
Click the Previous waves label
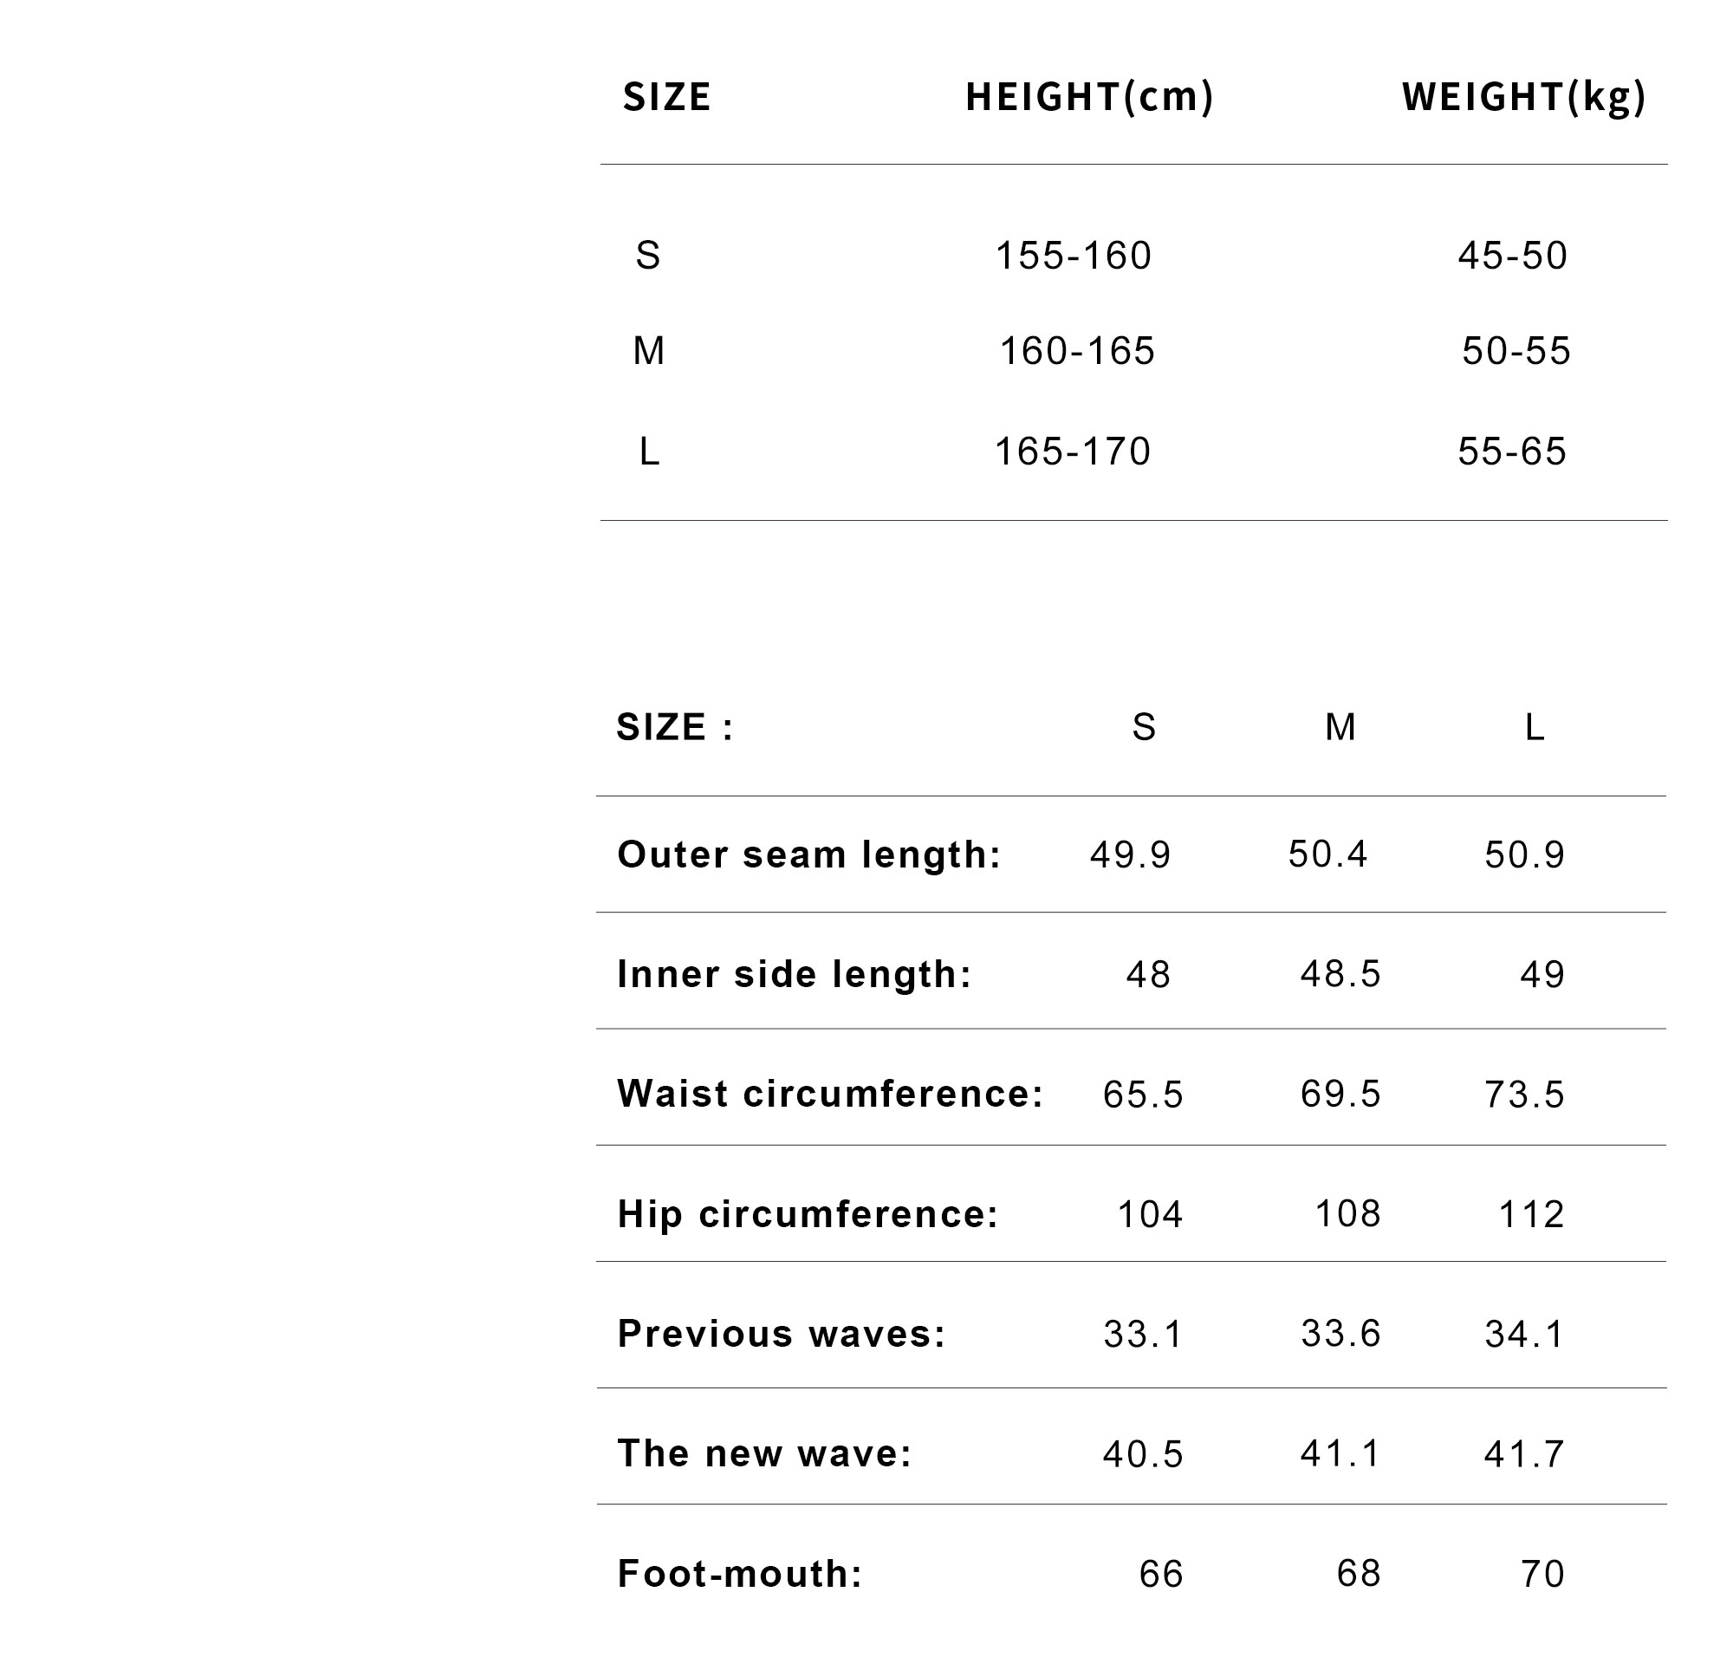pyautogui.click(x=781, y=1334)
